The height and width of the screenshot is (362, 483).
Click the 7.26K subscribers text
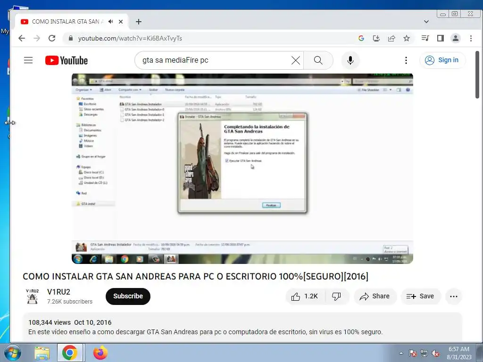70,302
